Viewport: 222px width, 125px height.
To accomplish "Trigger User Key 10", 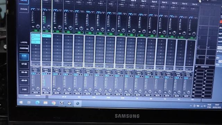I will (209, 86).
